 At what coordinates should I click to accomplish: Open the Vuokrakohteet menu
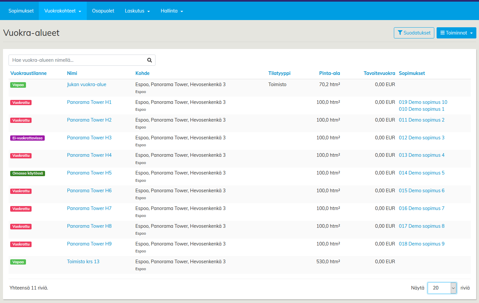tap(62, 11)
